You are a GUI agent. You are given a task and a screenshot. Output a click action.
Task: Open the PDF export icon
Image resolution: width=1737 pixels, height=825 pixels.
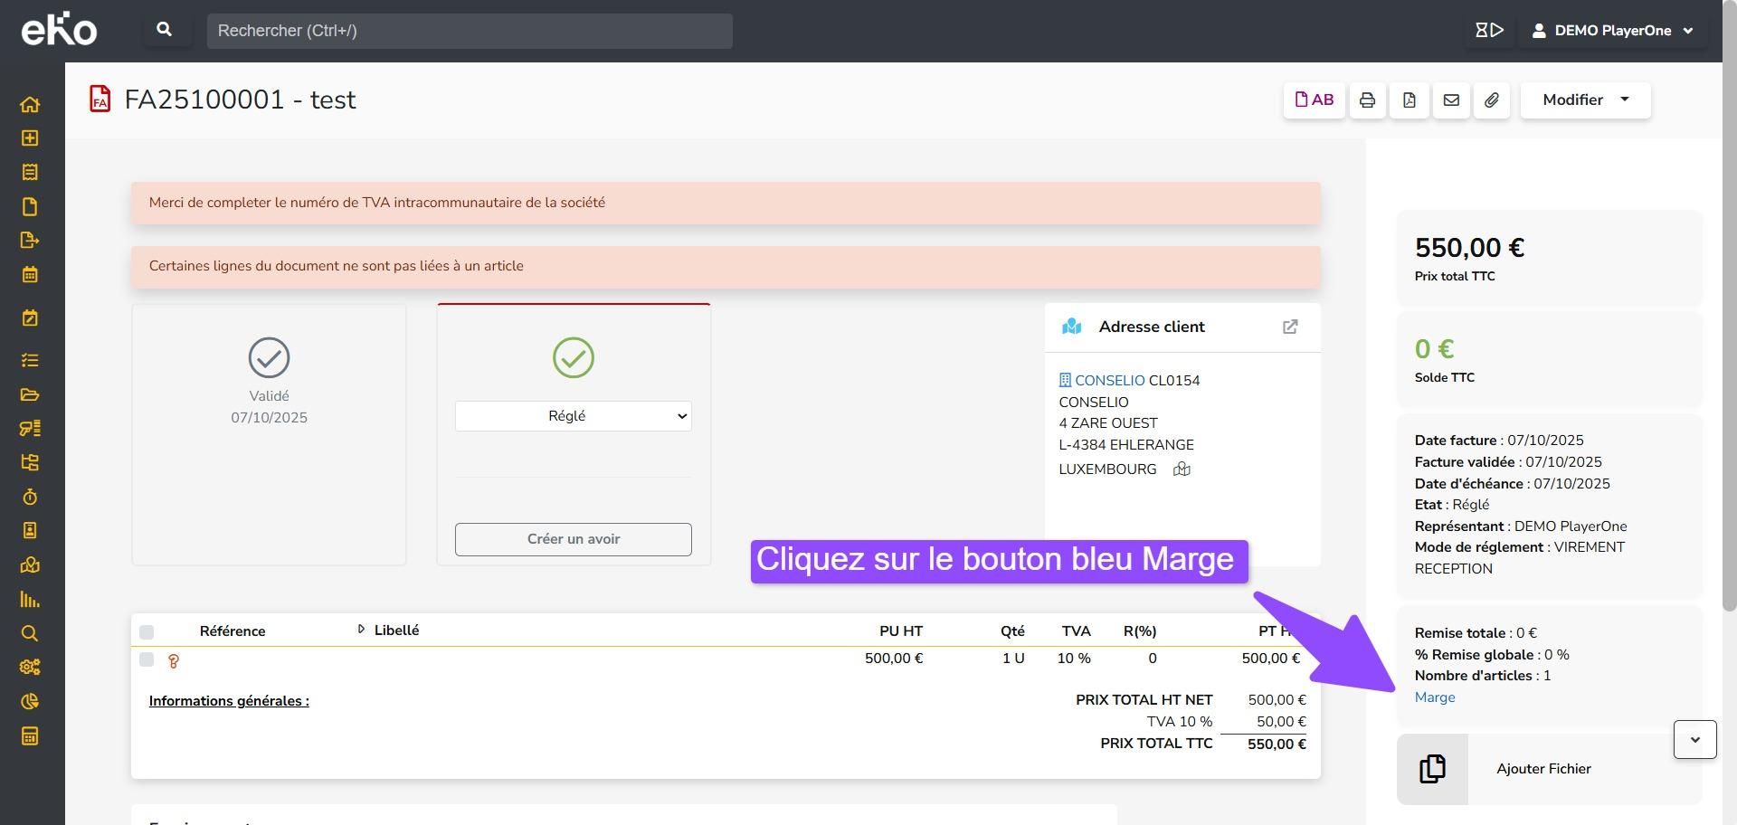[x=1410, y=100]
